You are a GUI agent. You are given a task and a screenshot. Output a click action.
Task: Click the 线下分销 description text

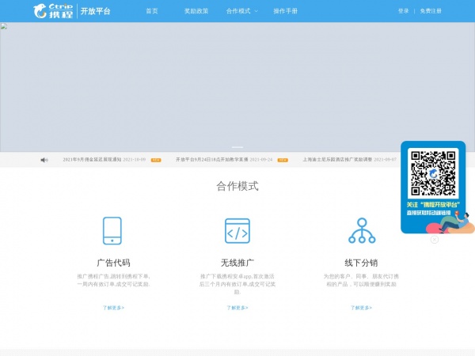[x=361, y=280]
